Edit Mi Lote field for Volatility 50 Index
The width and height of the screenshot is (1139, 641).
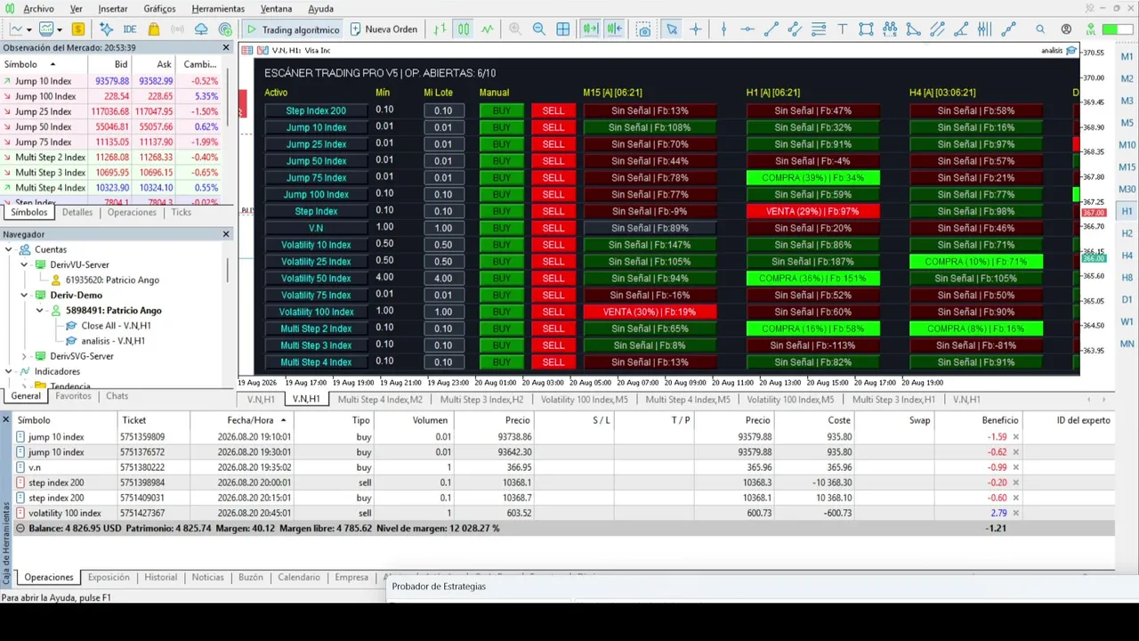[x=443, y=279]
